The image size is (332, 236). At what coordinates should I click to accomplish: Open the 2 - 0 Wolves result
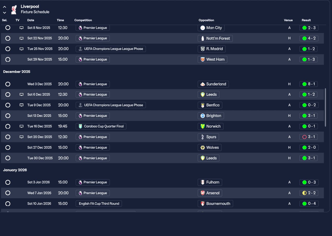point(309,147)
